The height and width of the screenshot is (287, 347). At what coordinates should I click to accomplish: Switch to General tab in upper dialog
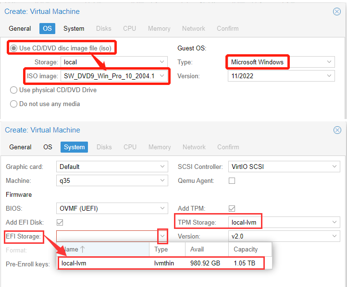[20, 29]
